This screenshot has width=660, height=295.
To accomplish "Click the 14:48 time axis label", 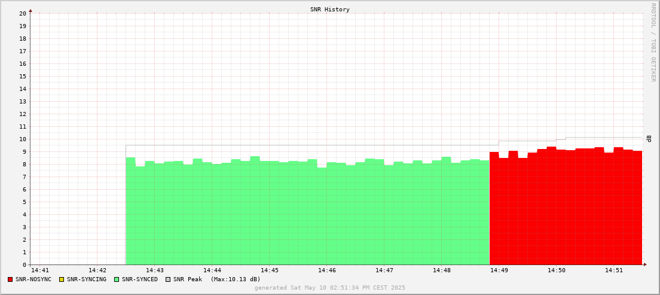I will tap(441, 270).
